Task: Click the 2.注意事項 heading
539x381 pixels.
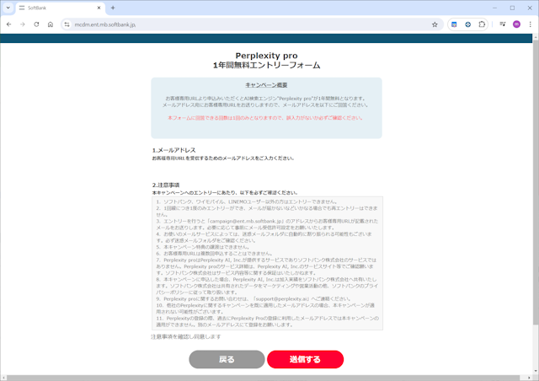Action: pos(166,185)
